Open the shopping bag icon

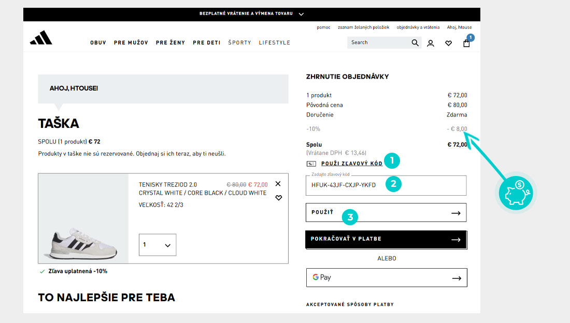point(466,43)
